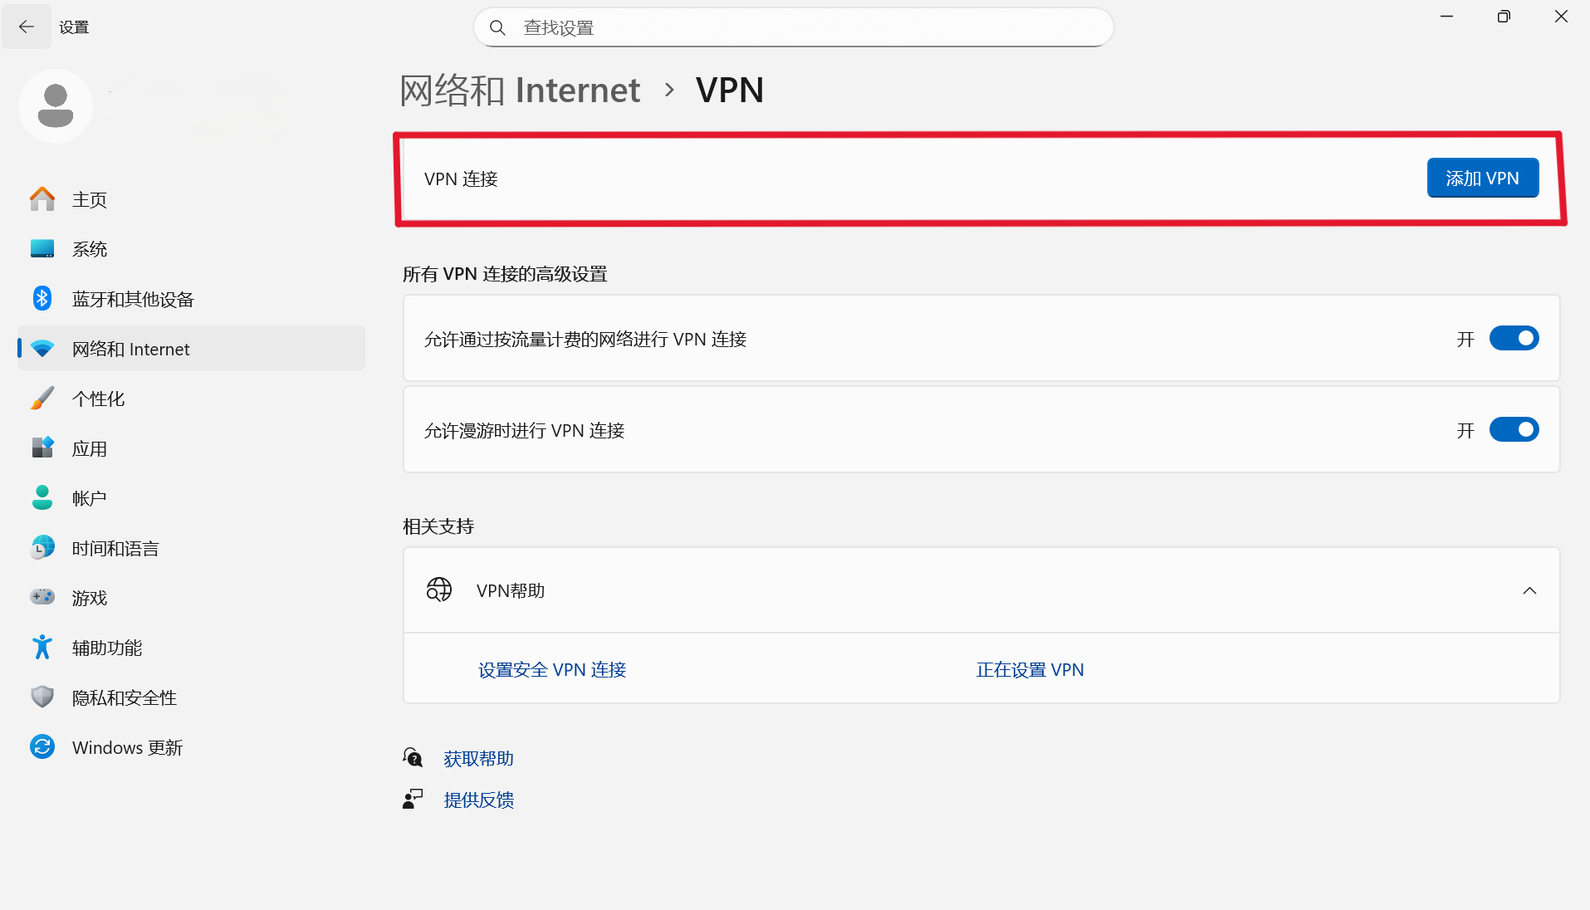Click 网络和 Internet breadcrumb in header
The image size is (1590, 910).
(520, 91)
